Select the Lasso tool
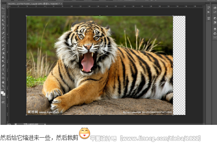 [3, 16]
